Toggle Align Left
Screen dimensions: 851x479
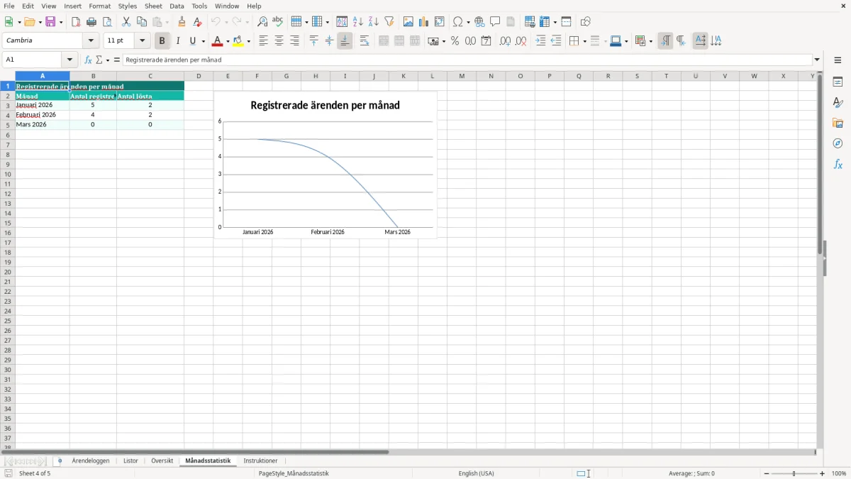(x=264, y=41)
